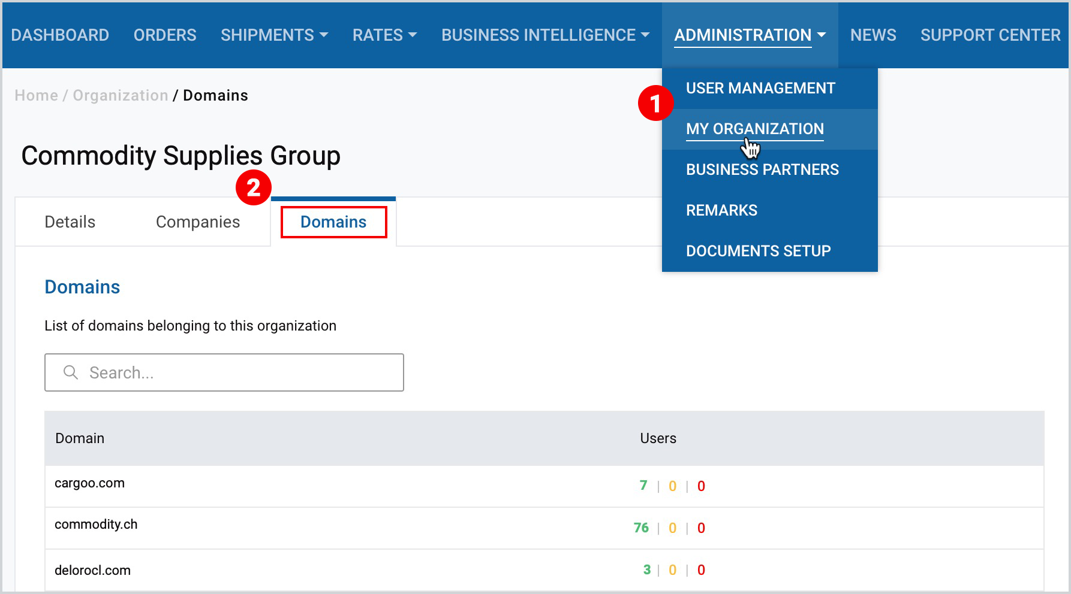Expand the Shipments dropdown menu
The width and height of the screenshot is (1071, 594).
(274, 35)
